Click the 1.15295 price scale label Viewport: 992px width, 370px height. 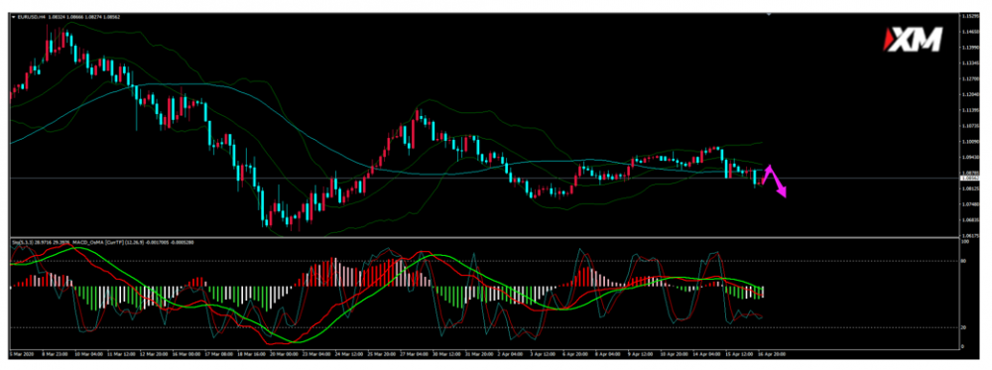[969, 15]
